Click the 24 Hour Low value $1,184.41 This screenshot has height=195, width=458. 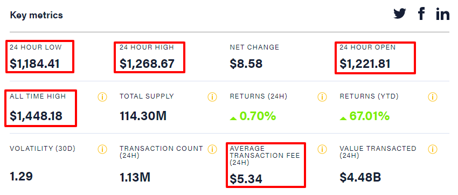tap(35, 64)
